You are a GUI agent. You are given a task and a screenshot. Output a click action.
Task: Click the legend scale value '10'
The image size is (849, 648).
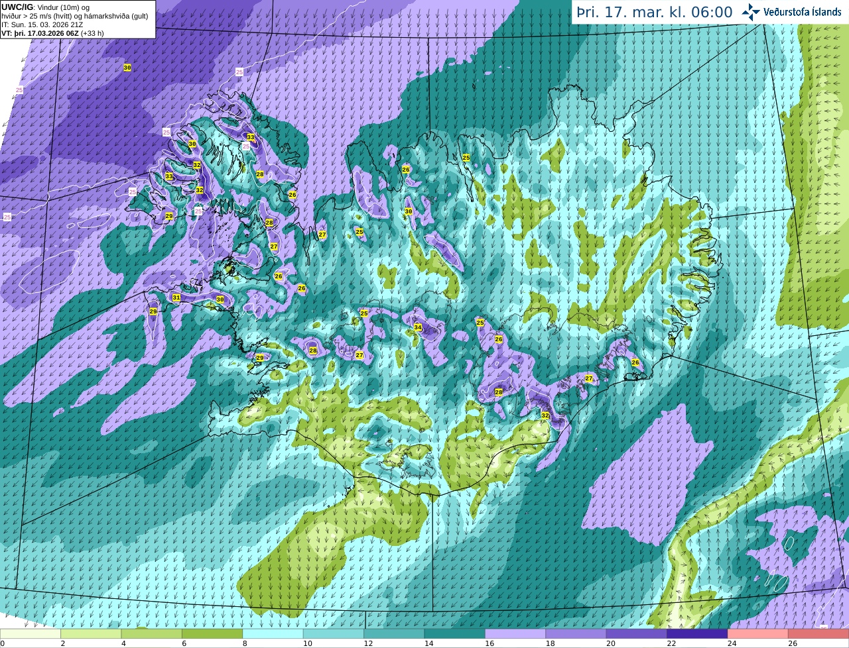tap(307, 643)
